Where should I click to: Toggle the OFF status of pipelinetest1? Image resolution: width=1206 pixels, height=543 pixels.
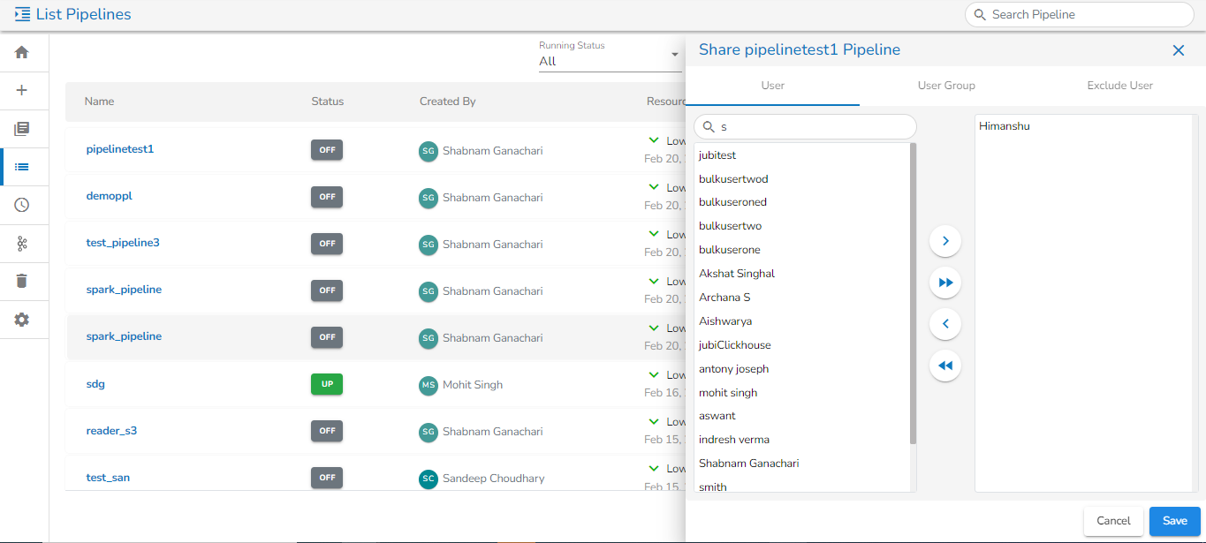point(326,150)
